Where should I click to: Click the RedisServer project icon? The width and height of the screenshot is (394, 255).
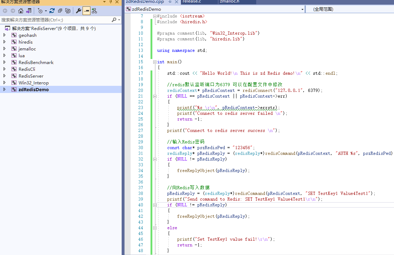click(x=14, y=76)
